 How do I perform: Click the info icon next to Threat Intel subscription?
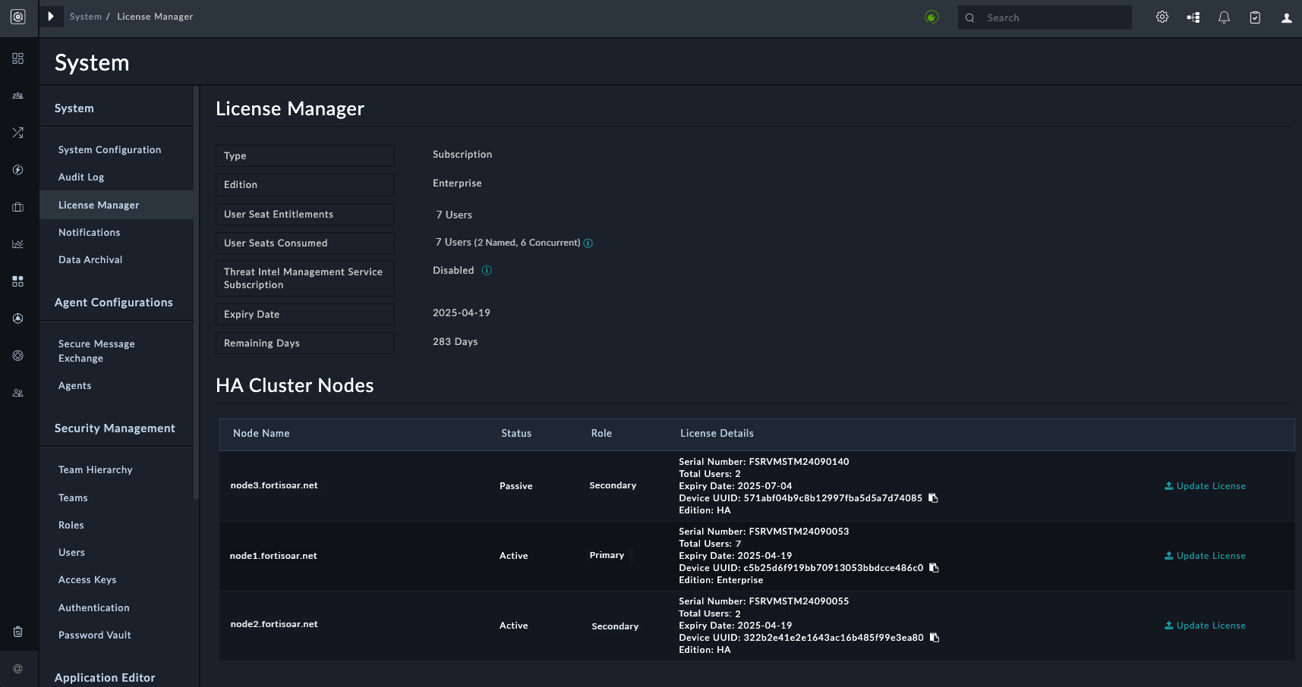pos(487,270)
